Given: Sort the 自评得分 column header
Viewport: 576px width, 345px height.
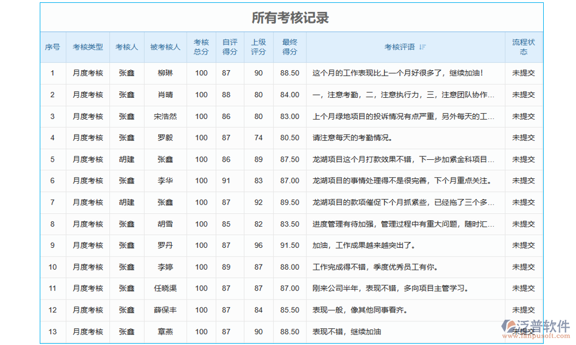Looking at the screenshot, I should click(230, 47).
